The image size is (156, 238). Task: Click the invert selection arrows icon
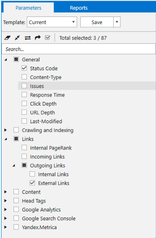click(x=27, y=38)
